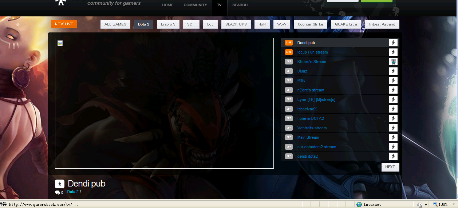458x208 pixels.
Task: Click the magnifier zoom icon in status bar
Action: [x=435, y=204]
